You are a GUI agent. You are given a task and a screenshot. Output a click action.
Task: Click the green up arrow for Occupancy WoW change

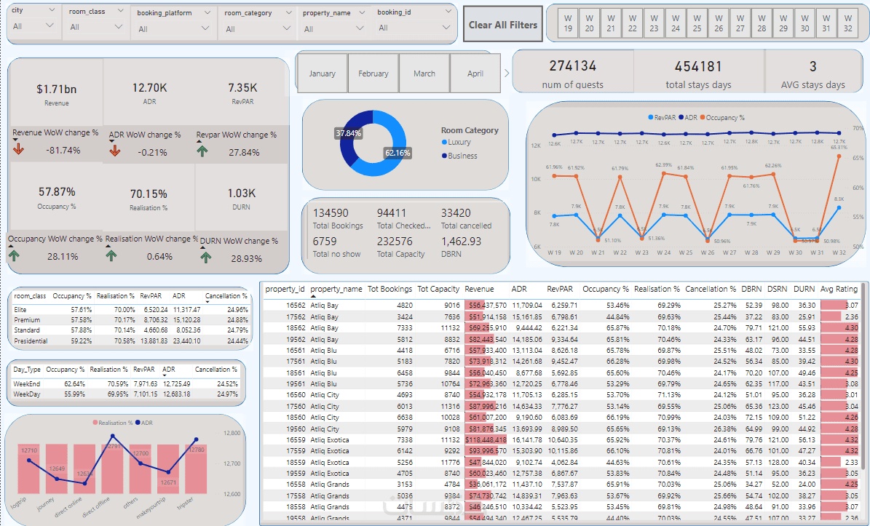click(14, 255)
